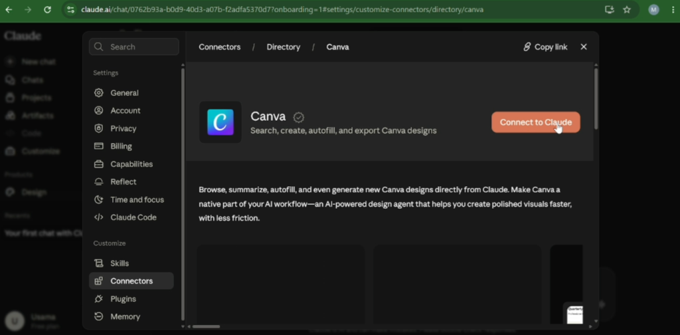Click the first preview image card
The image size is (680, 335).
281,284
